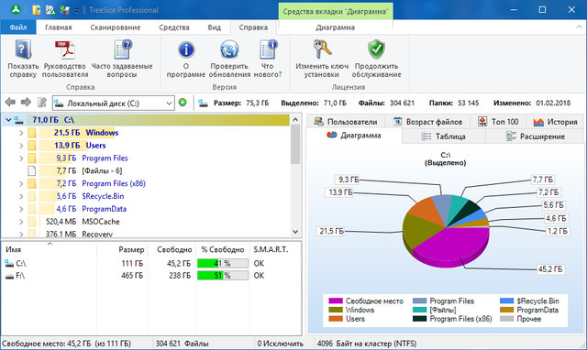The width and height of the screenshot is (587, 350).
Task: Click the forward navigation arrow
Action: (x=26, y=102)
